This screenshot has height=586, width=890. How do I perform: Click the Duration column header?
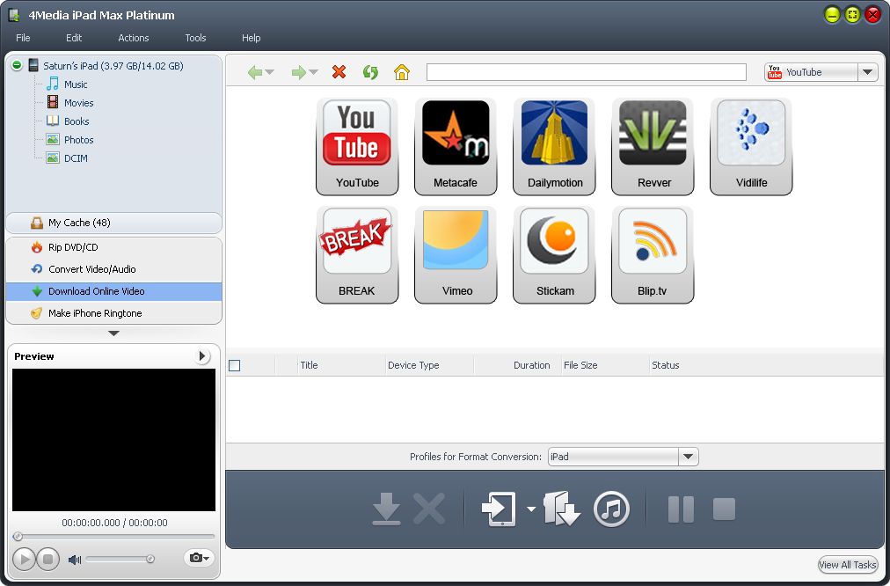click(x=518, y=366)
